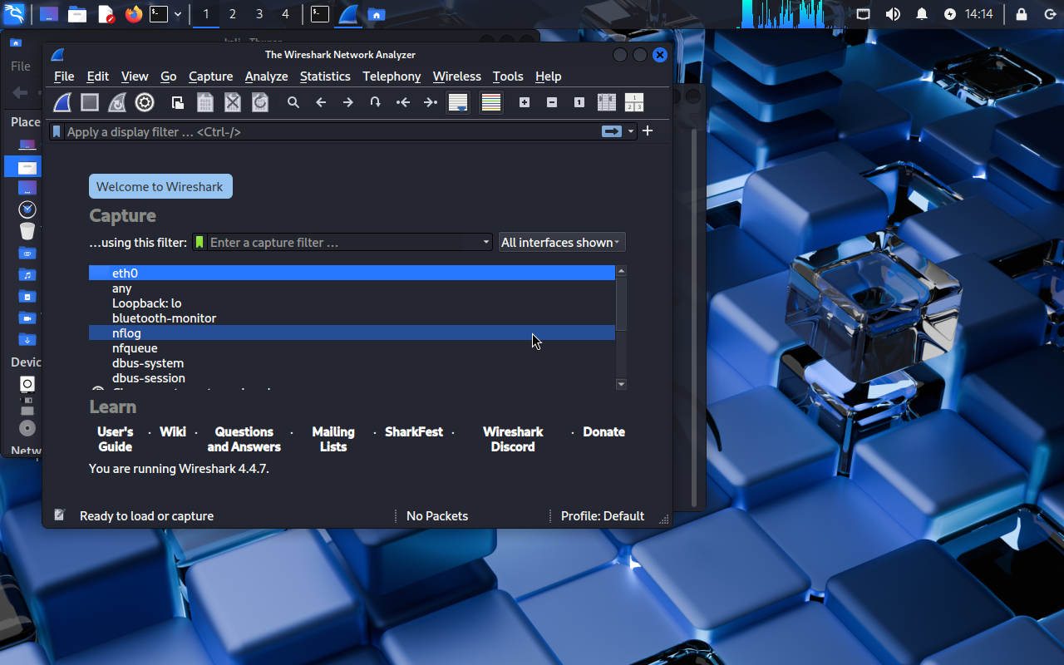The image size is (1064, 665).
Task: Jump to the last packet icon
Action: (x=431, y=102)
